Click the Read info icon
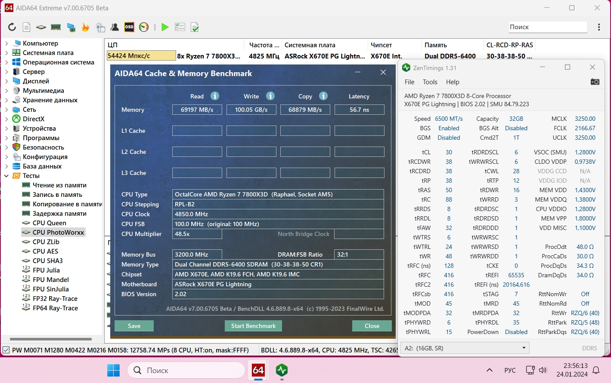Image resolution: width=611 pixels, height=383 pixels. (215, 96)
